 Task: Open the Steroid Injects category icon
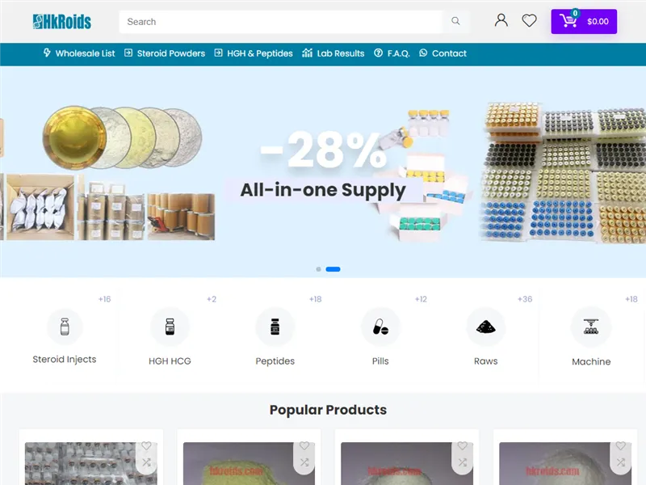pyautogui.click(x=65, y=325)
